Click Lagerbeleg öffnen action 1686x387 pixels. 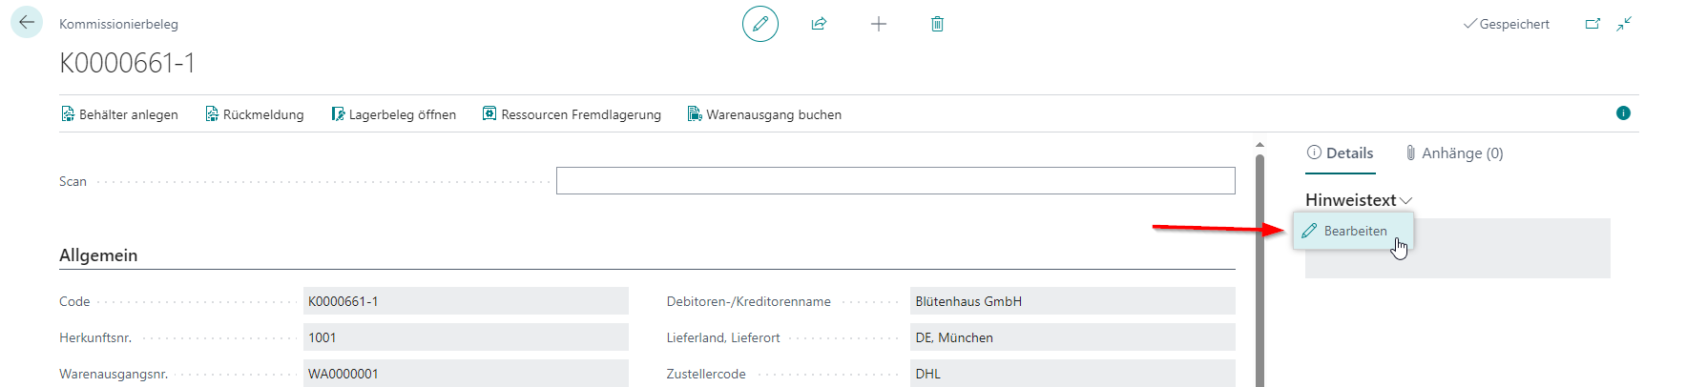pos(393,114)
